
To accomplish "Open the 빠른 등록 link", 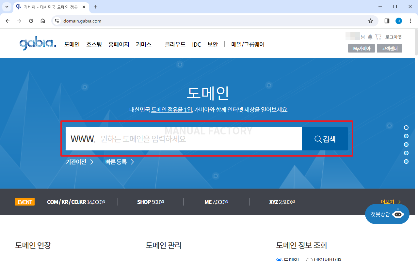I will click(x=120, y=162).
